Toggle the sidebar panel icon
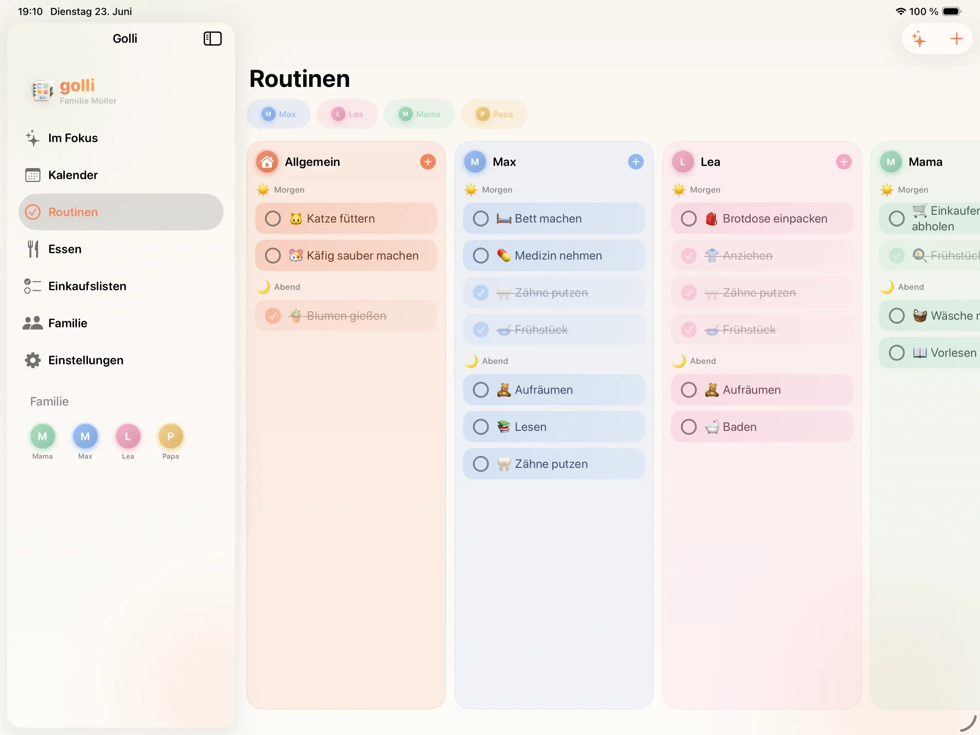980x735 pixels. coord(212,38)
